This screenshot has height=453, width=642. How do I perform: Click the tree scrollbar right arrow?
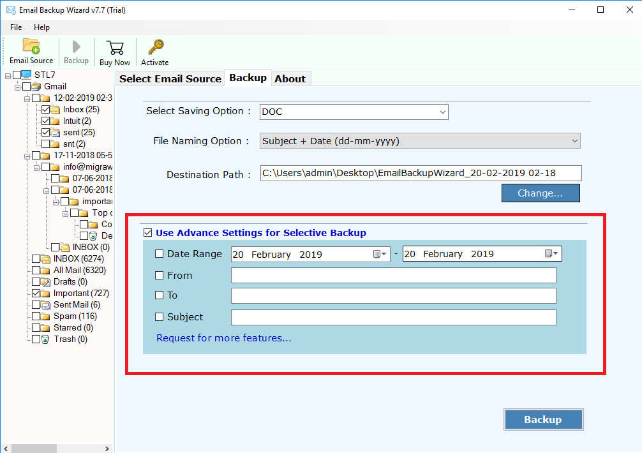pos(107,449)
